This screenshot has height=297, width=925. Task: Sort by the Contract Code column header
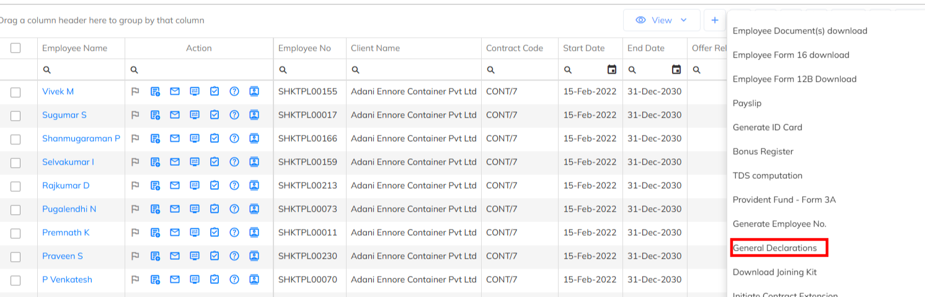click(x=514, y=48)
